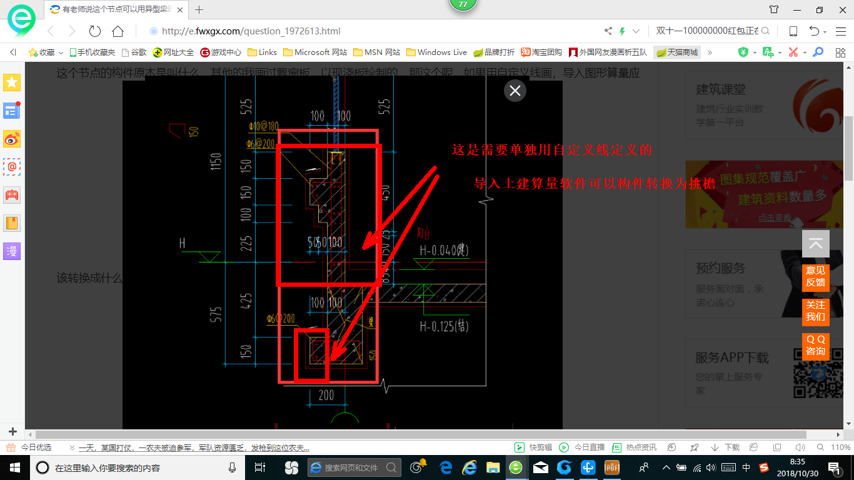
Task: Open File Explorer from the taskbar
Action: (493, 467)
